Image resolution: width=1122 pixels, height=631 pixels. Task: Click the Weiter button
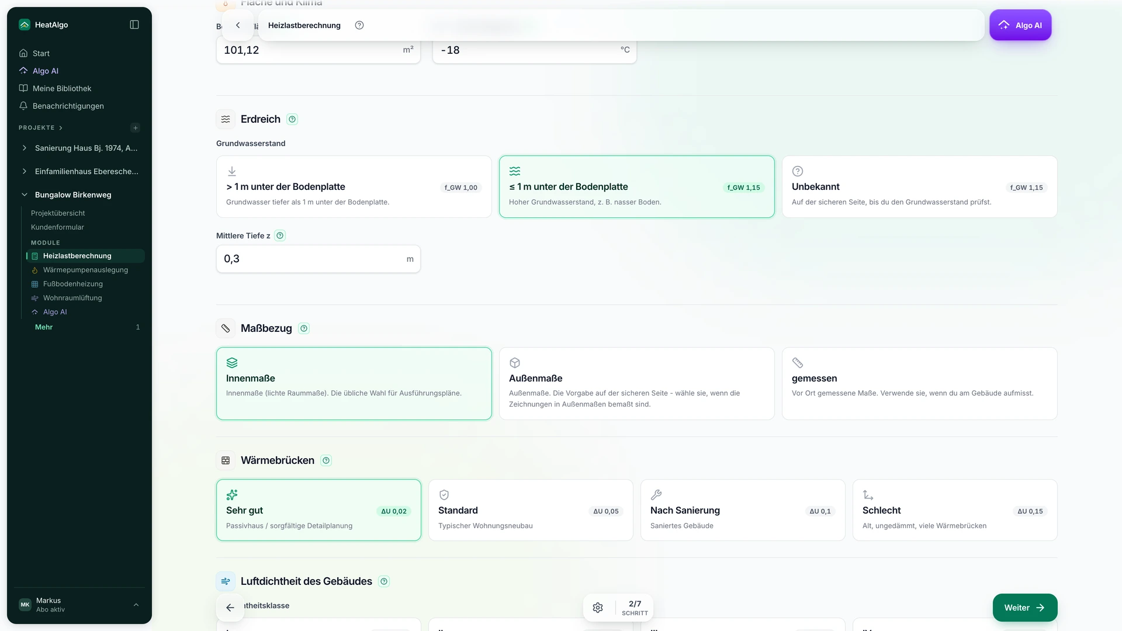[1025, 608]
